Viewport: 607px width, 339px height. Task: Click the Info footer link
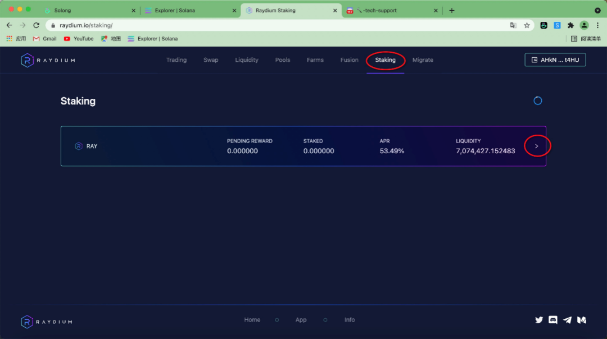(x=350, y=320)
